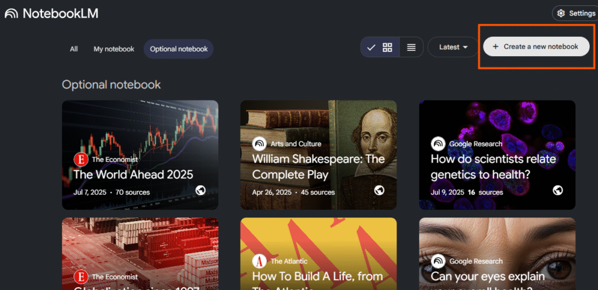Open Settings via gear icon
Viewport: 598px width, 290px height.
coord(561,13)
